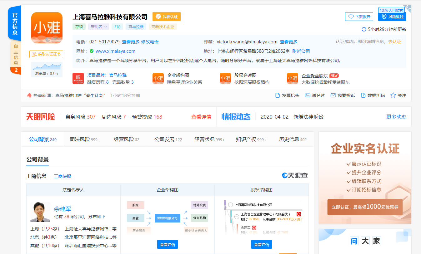Open the 曾用名 dropdown tag
Viewport: 421px width, 254px height.
tap(98, 27)
